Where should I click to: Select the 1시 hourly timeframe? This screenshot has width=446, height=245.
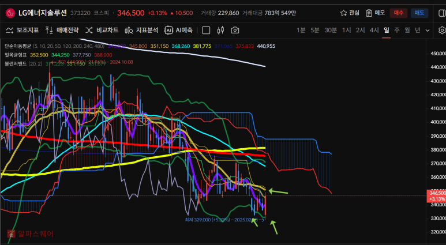[346, 30]
